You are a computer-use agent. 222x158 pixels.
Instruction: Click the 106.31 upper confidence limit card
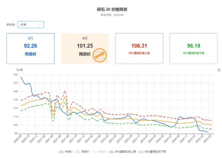(139, 48)
